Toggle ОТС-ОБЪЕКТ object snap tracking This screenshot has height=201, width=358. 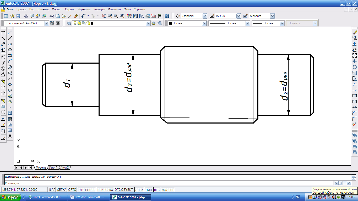click(x=123, y=190)
